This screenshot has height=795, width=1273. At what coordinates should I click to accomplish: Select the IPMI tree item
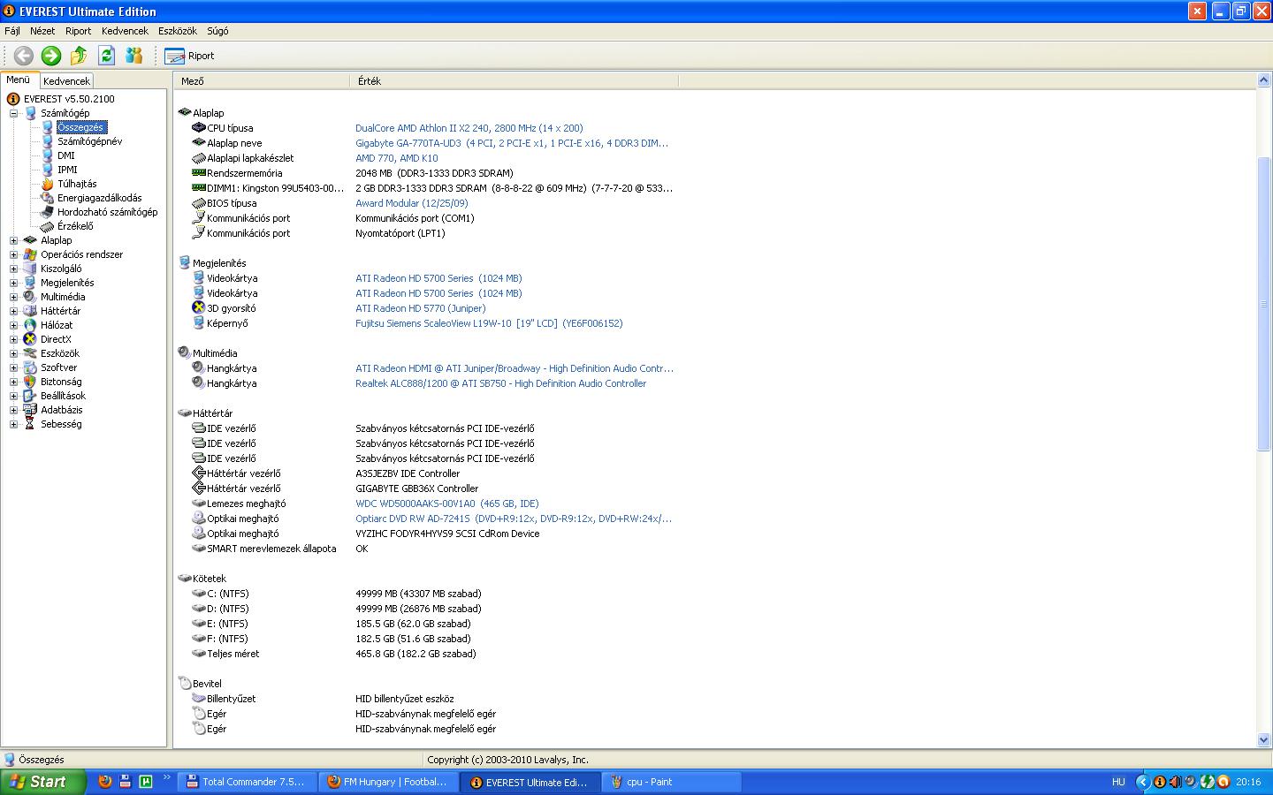[x=67, y=170]
